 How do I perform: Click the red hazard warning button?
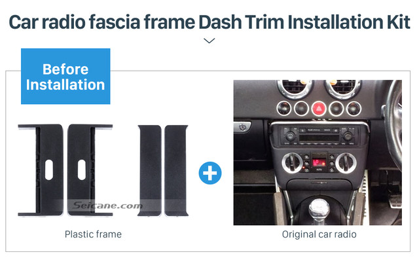click(x=319, y=109)
